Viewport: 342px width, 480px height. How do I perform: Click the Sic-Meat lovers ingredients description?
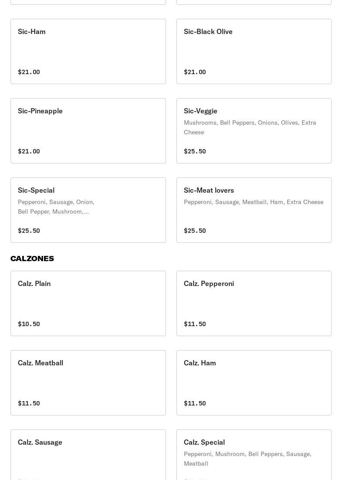pyautogui.click(x=253, y=202)
